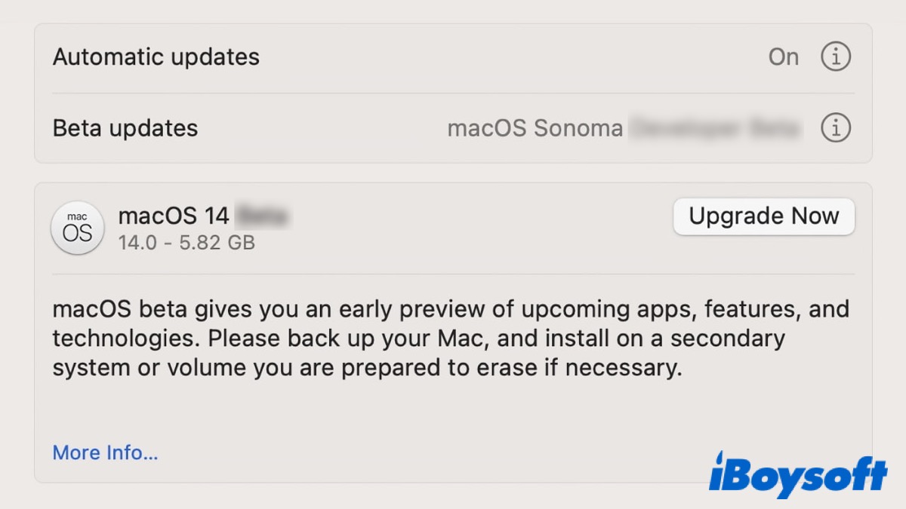
Task: Open More Info for the macOS beta
Action: click(x=105, y=452)
